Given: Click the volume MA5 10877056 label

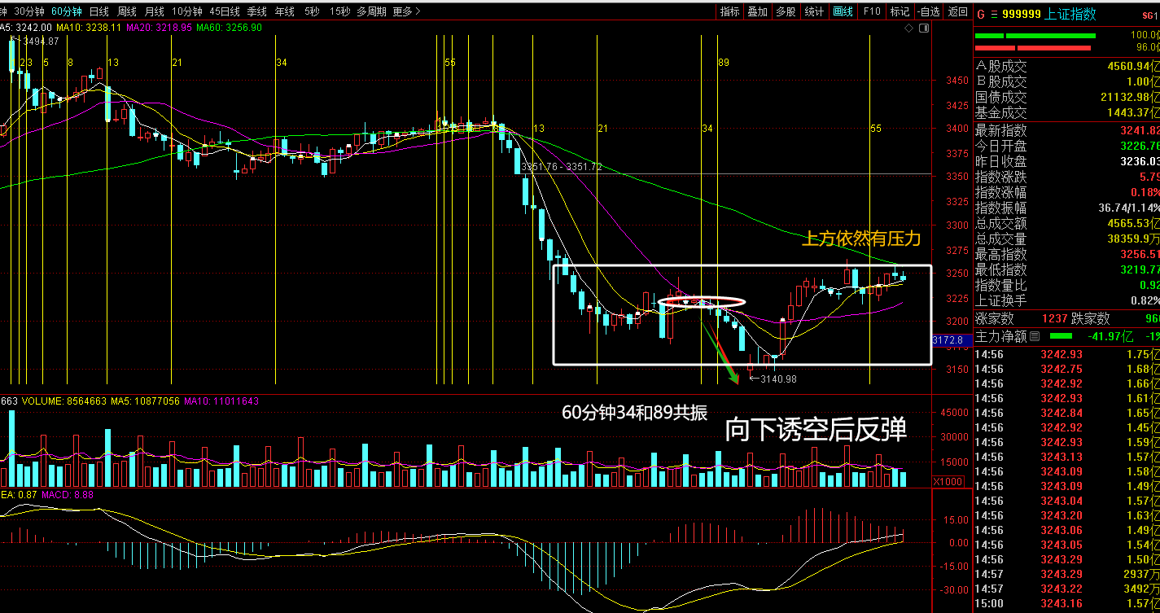Looking at the screenshot, I should (145, 401).
